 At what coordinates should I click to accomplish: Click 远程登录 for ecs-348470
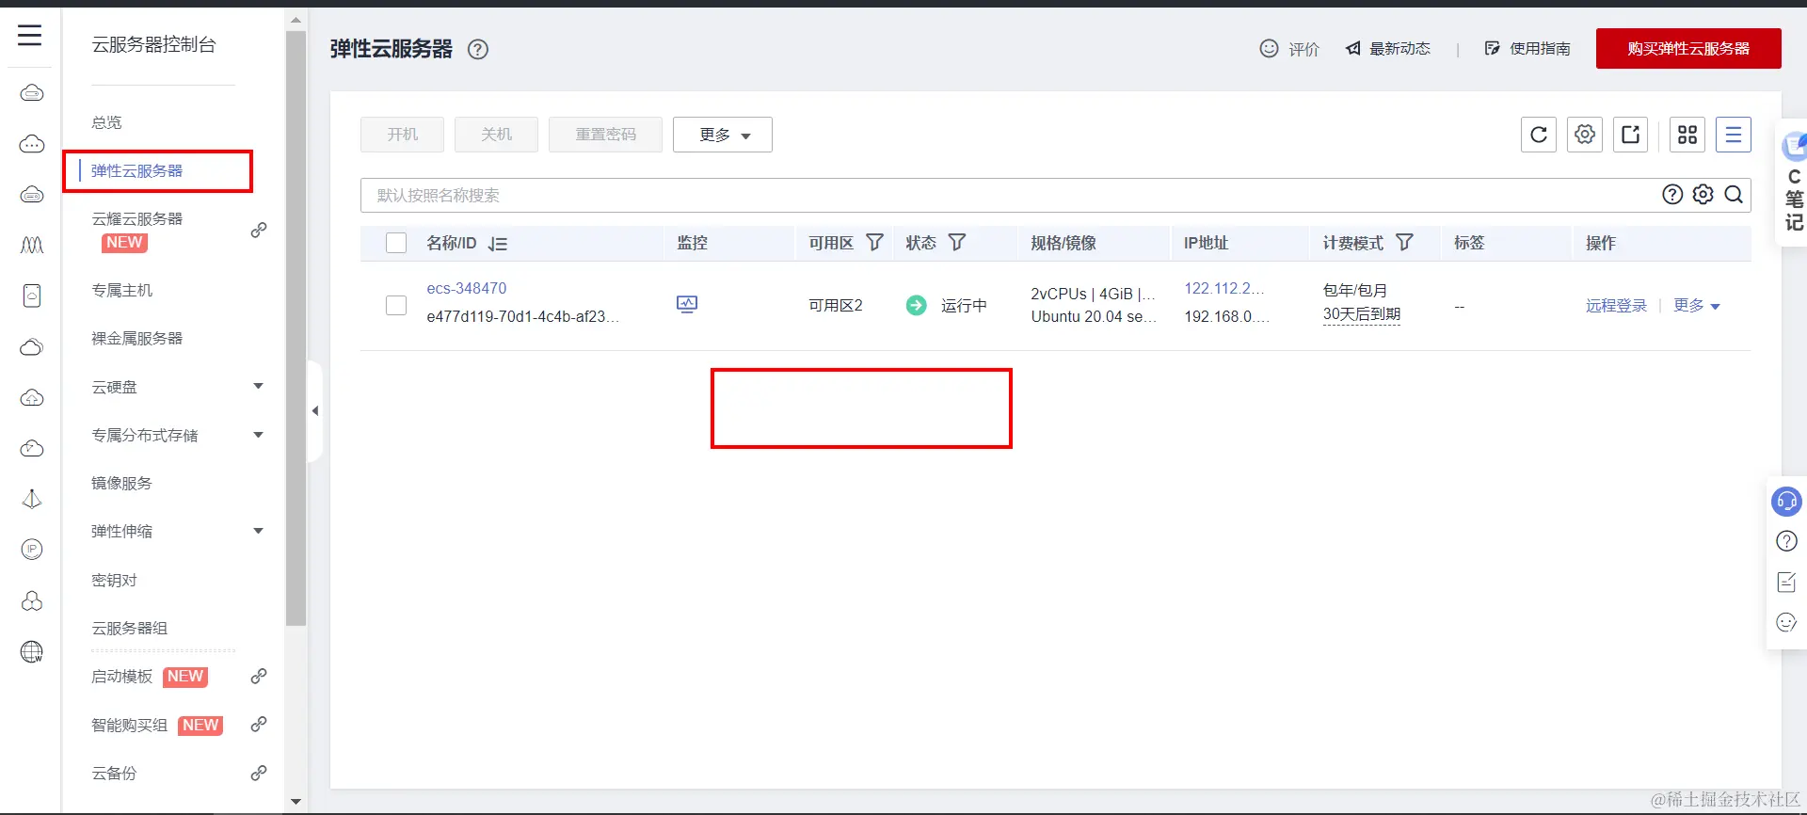1616,306
